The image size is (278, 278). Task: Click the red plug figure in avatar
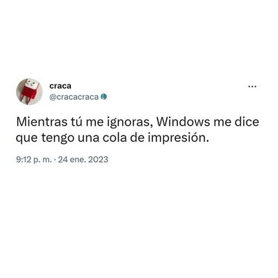pos(29,92)
